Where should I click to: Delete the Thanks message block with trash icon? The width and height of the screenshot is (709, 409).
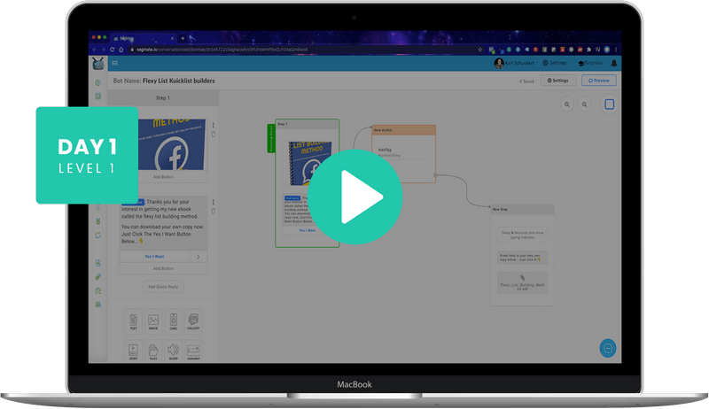coord(213,212)
